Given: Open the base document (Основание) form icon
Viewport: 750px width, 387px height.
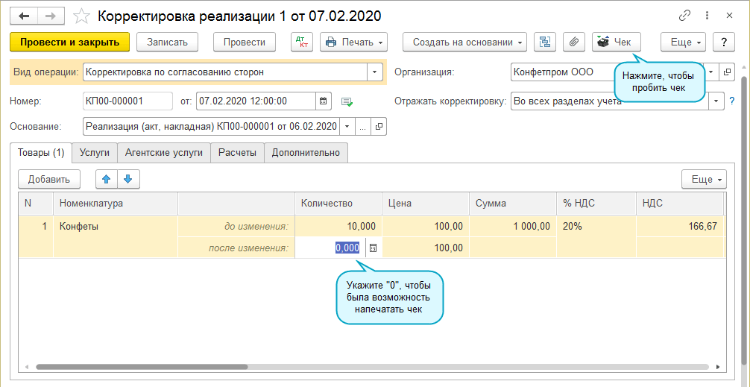Looking at the screenshot, I should (x=379, y=127).
